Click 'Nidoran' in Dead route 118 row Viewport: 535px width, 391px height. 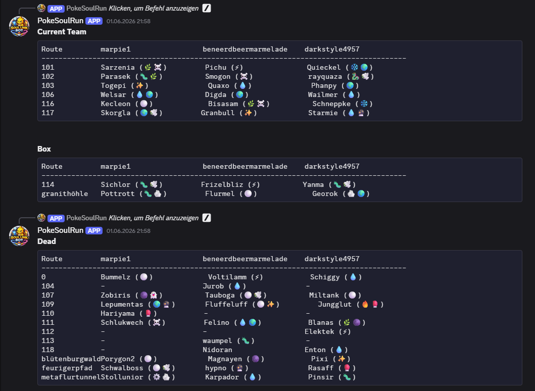pyautogui.click(x=217, y=350)
